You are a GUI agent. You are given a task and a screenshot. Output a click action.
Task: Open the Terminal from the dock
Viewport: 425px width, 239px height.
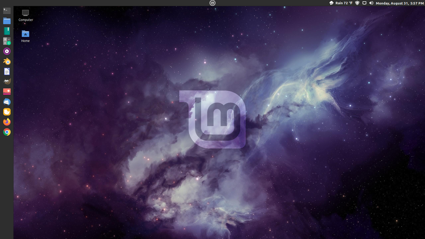click(7, 11)
